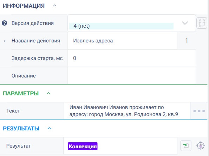Click the ПАРАМЕТРЫ section header

click(x=21, y=93)
